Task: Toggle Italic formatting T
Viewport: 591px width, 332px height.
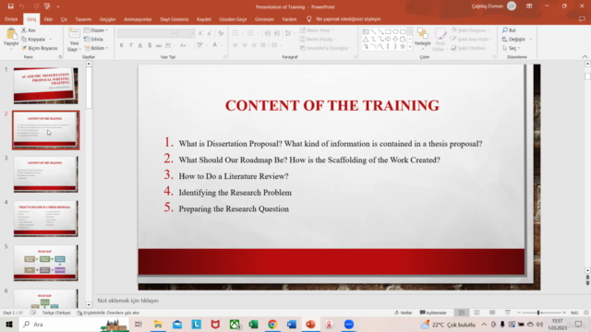Action: [x=131, y=45]
